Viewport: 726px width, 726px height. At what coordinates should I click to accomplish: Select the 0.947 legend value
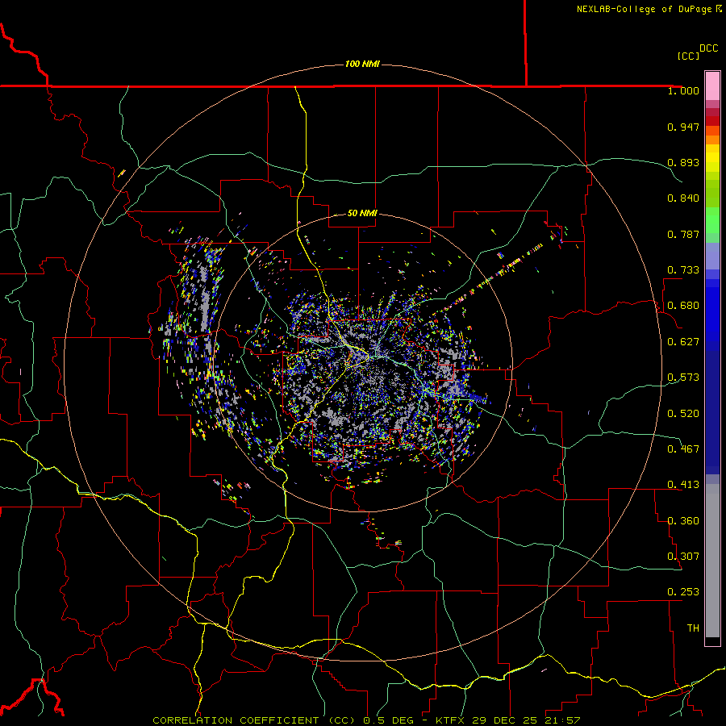pos(683,127)
